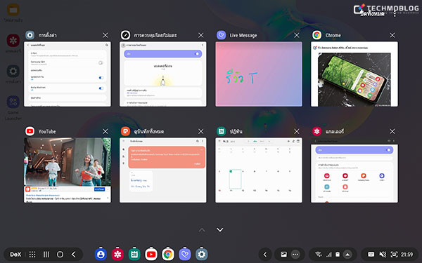Screen dimensions: 422x263
Task: Expand quick panel with up-arrow icon
Action: [x=347, y=255]
